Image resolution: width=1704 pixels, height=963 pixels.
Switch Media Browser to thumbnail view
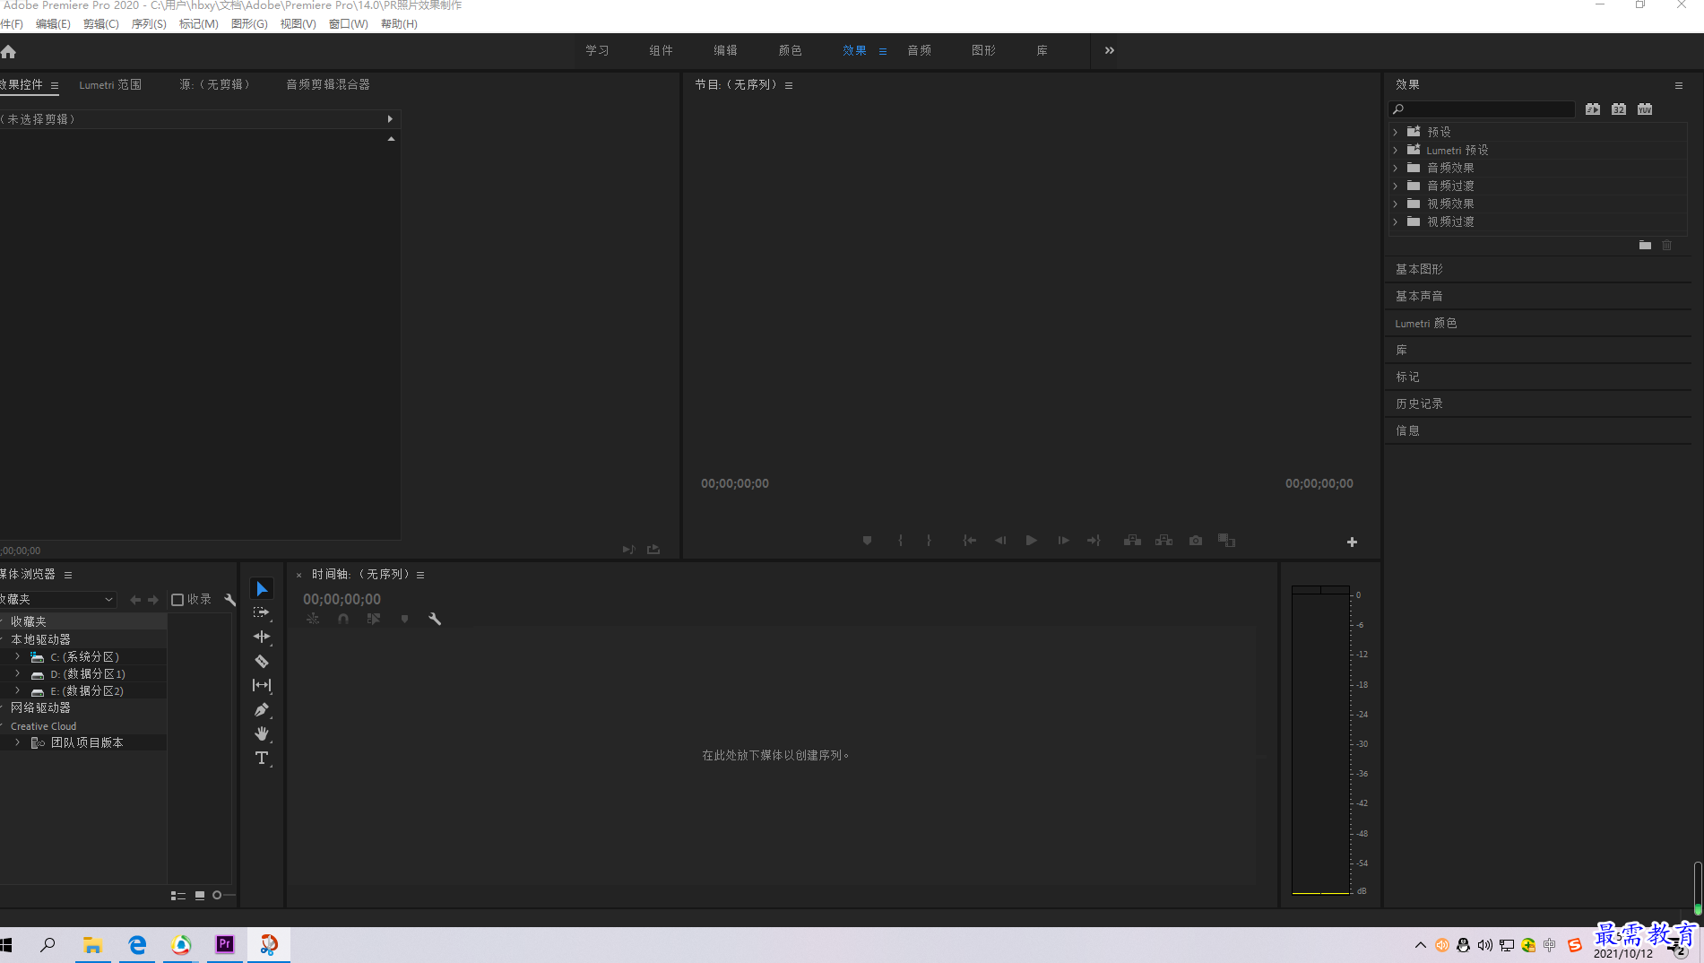200,895
